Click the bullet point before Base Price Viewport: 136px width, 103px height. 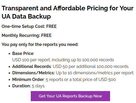[9, 54]
